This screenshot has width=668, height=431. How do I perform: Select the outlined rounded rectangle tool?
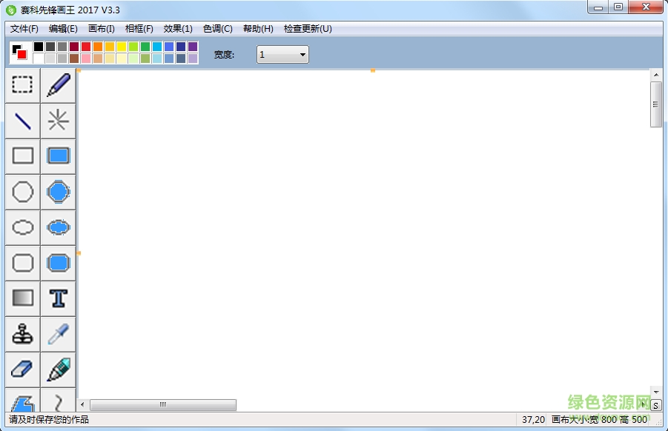[x=23, y=263]
